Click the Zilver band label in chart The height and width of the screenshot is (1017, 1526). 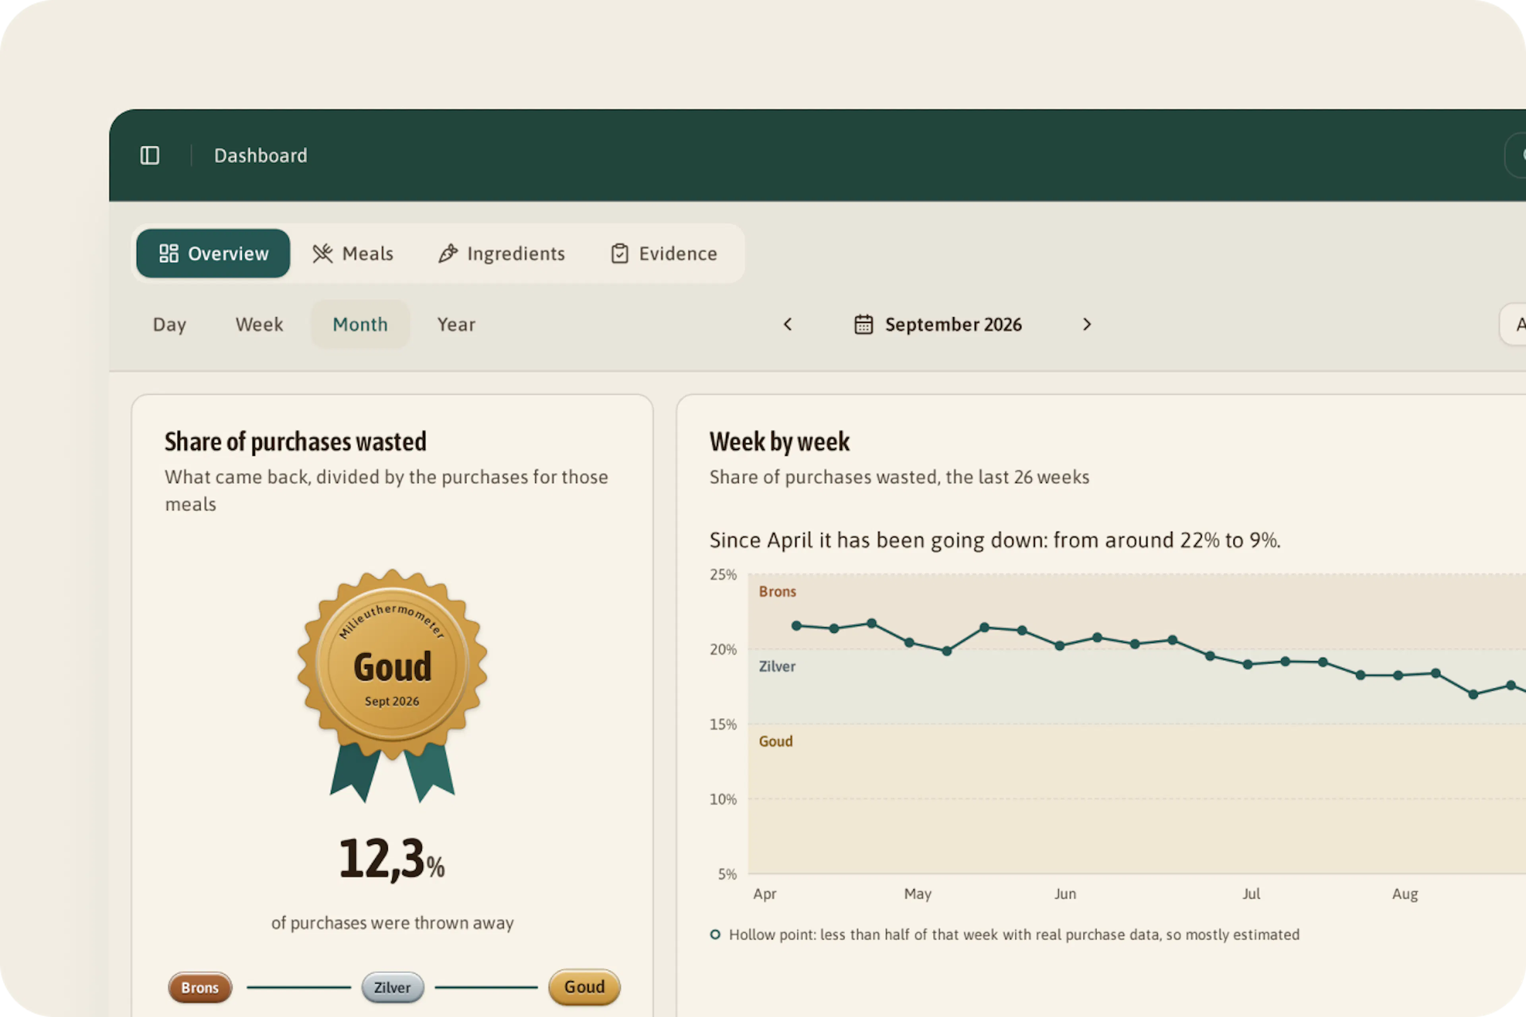pyautogui.click(x=777, y=666)
